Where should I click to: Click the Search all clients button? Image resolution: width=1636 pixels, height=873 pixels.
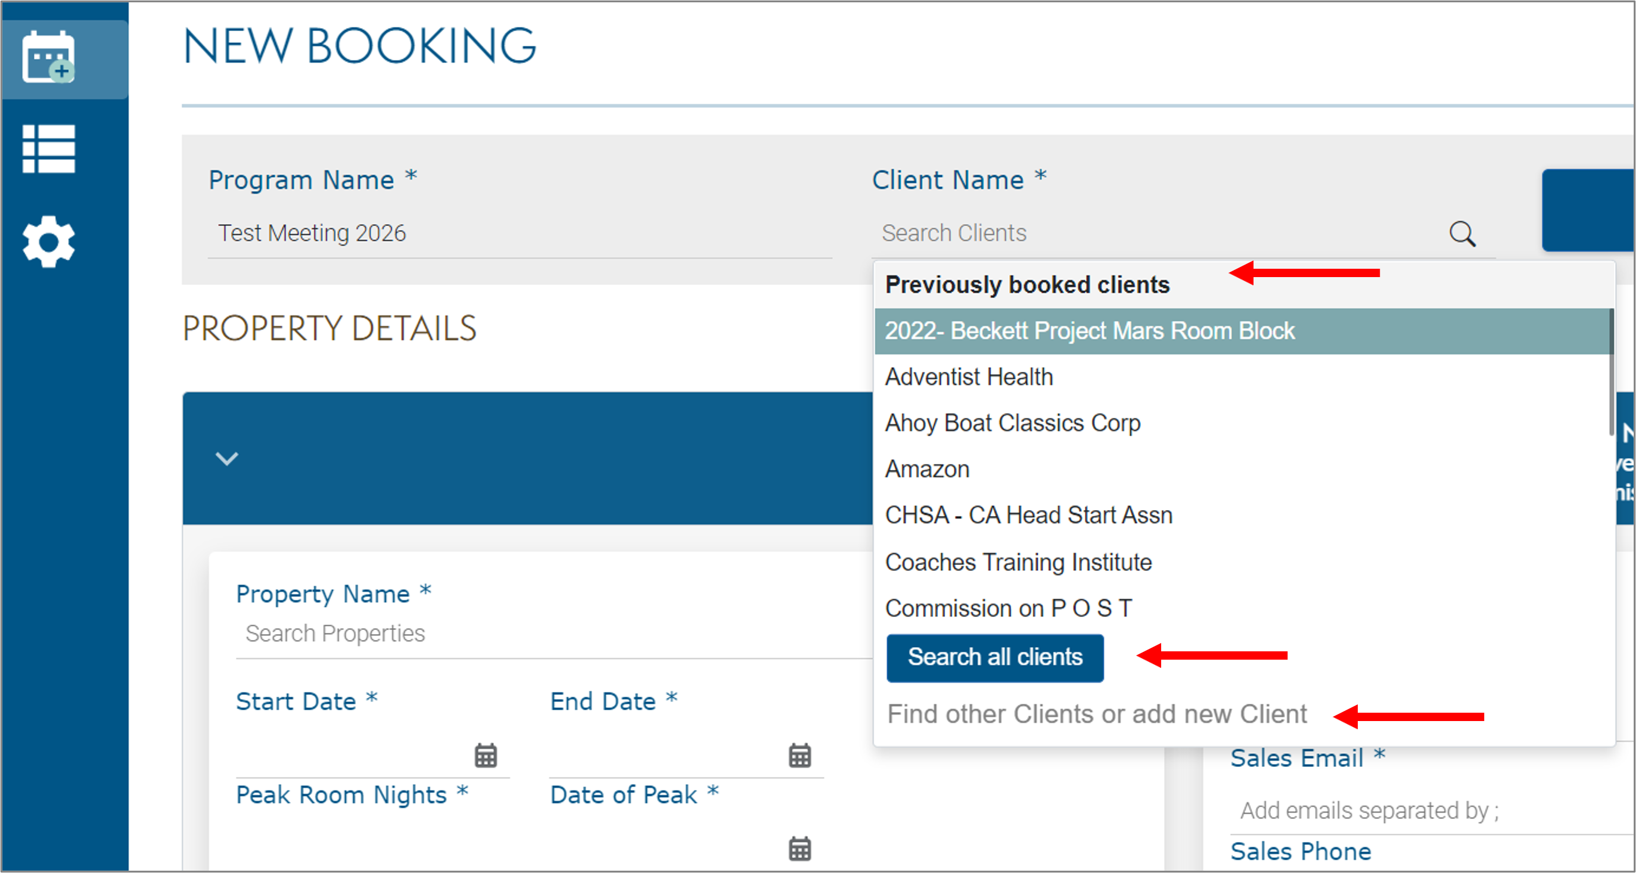pos(994,658)
